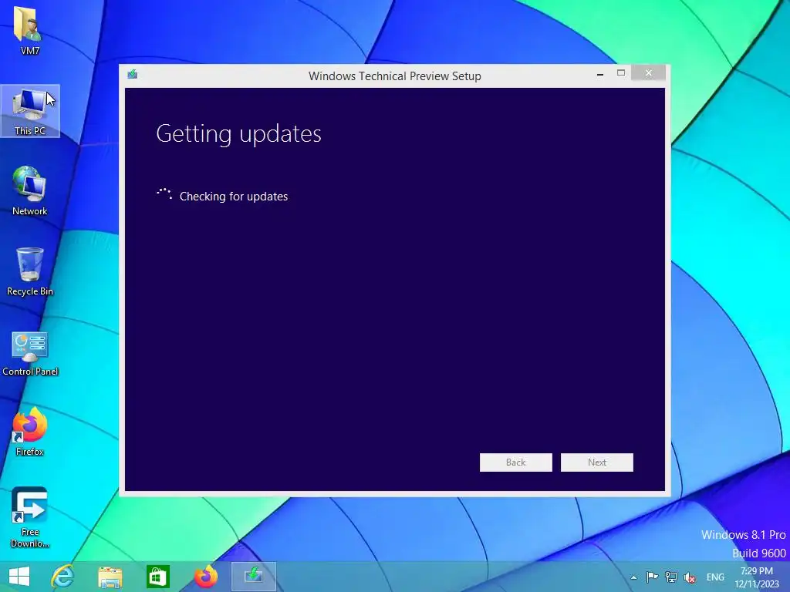Viewport: 790px width, 592px height.
Task: Select the Recycle Bin icon
Action: [x=30, y=271]
